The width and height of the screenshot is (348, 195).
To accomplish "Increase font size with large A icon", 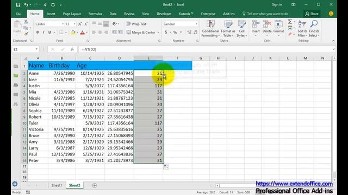I will pyautogui.click(x=80, y=24).
